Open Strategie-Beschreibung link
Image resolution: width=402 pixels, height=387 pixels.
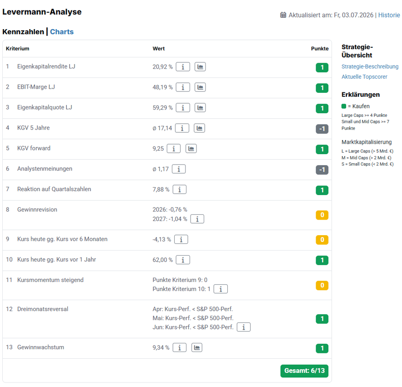[370, 66]
